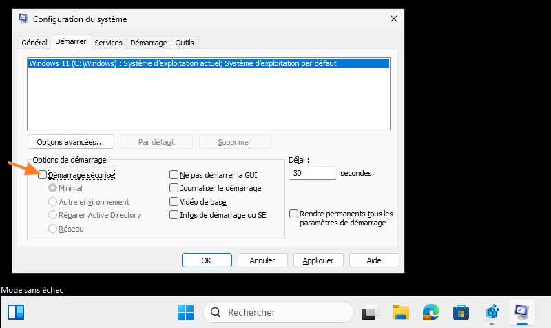Open Microsoft Store taskbar icon
The height and width of the screenshot is (328, 551).
click(x=461, y=312)
